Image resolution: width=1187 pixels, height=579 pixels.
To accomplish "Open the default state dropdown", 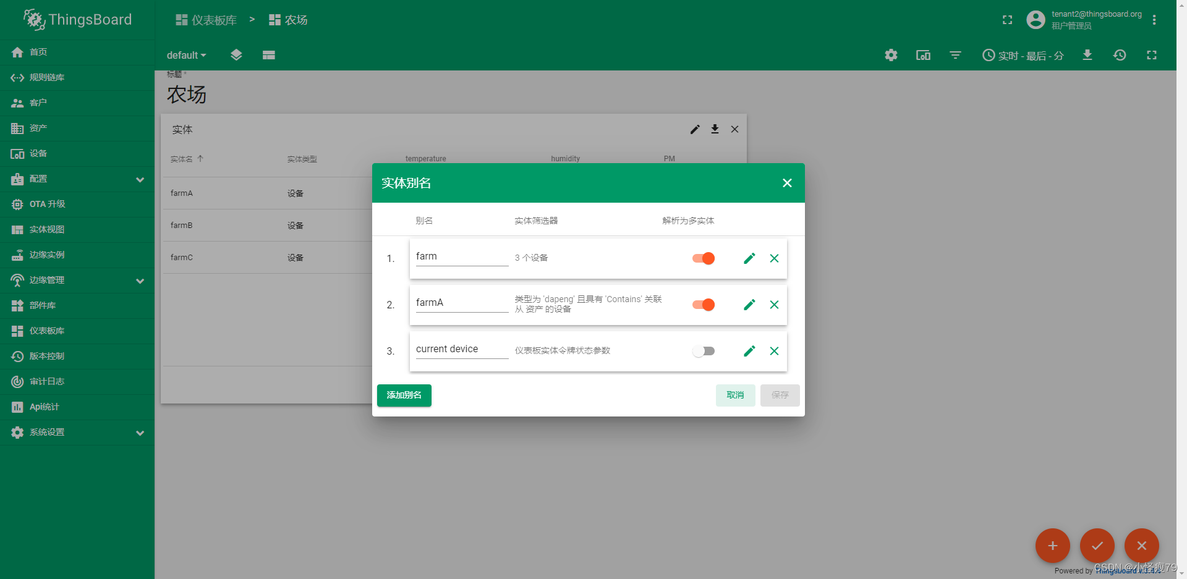I will (185, 55).
